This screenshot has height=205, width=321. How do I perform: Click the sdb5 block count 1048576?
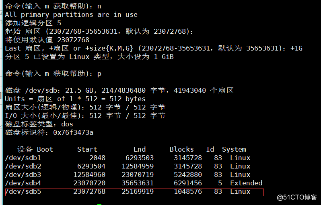(x=188, y=192)
